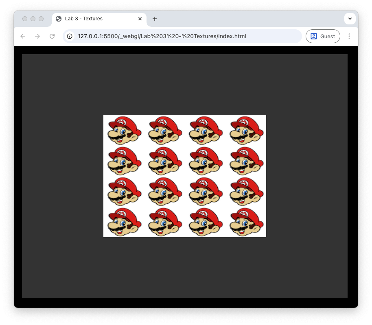
Task: Click the forward navigation arrow
Action: click(37, 36)
